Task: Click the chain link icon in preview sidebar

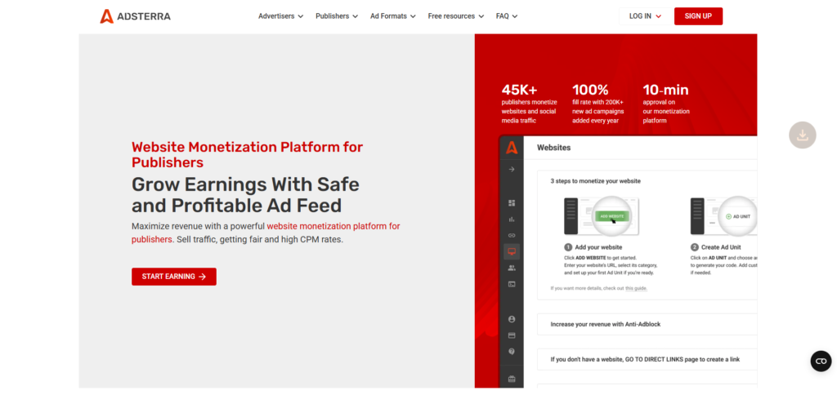Action: coord(512,235)
